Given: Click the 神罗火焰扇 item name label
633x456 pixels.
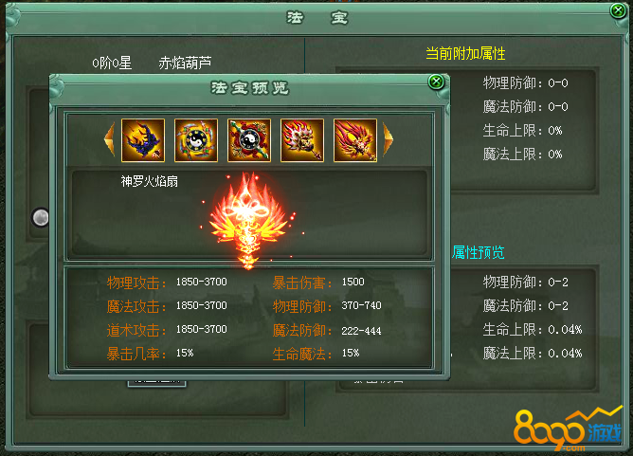Looking at the screenshot, I should tap(150, 181).
